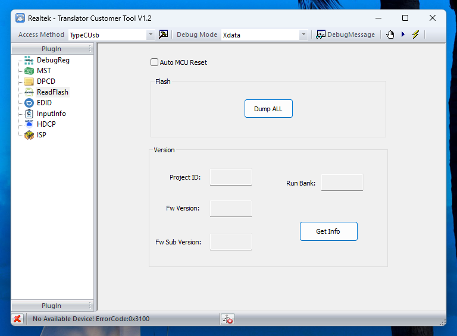Open the MST plugin entry

coord(43,71)
